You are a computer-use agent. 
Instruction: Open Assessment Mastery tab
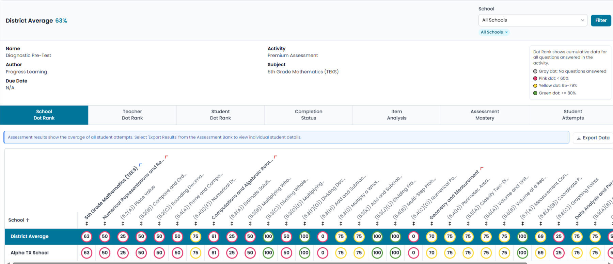(485, 115)
